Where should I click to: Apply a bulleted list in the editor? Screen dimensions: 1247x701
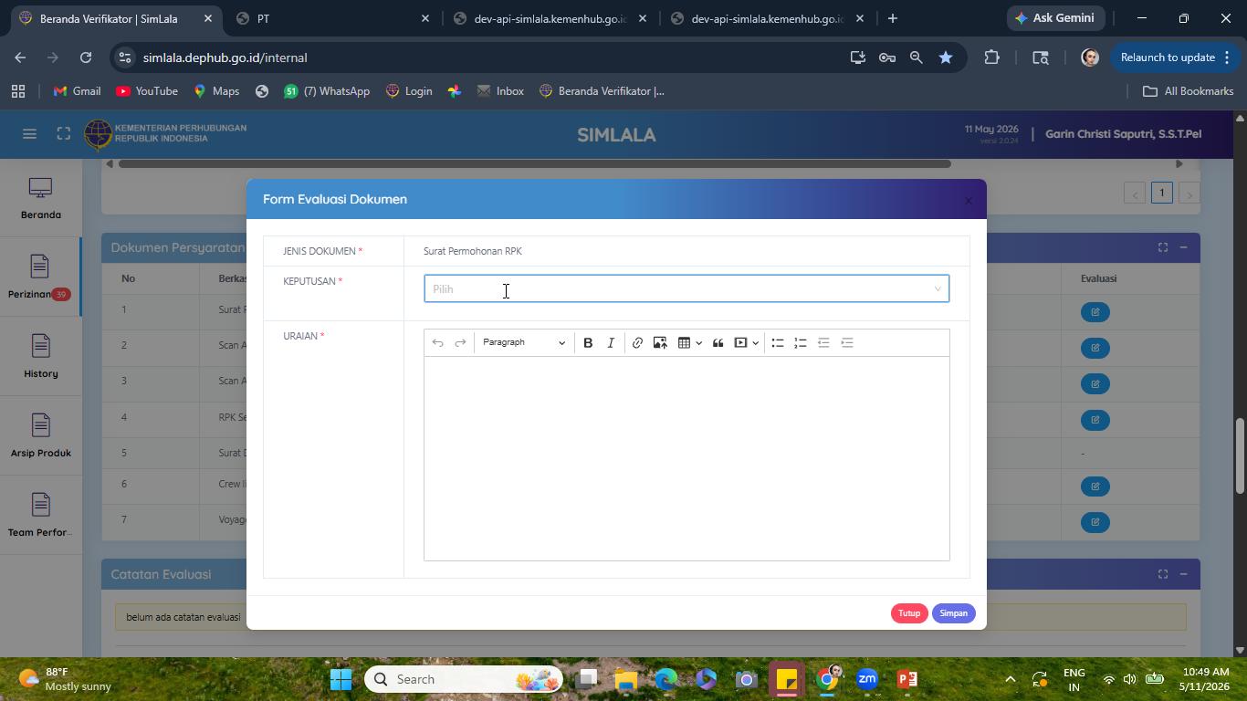778,343
